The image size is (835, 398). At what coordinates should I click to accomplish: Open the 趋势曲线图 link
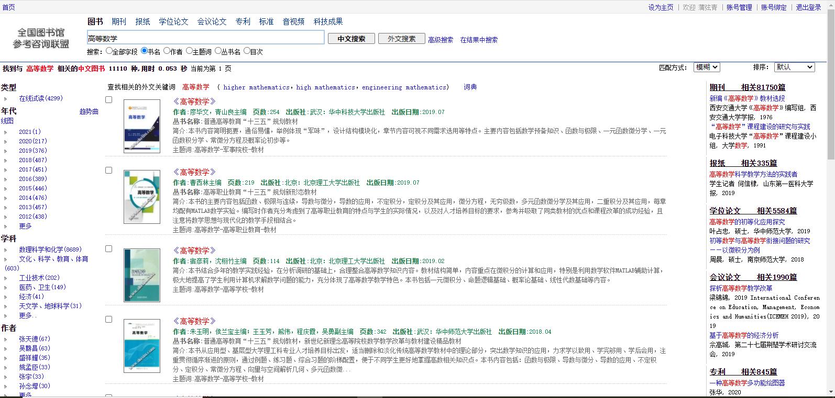coord(89,111)
